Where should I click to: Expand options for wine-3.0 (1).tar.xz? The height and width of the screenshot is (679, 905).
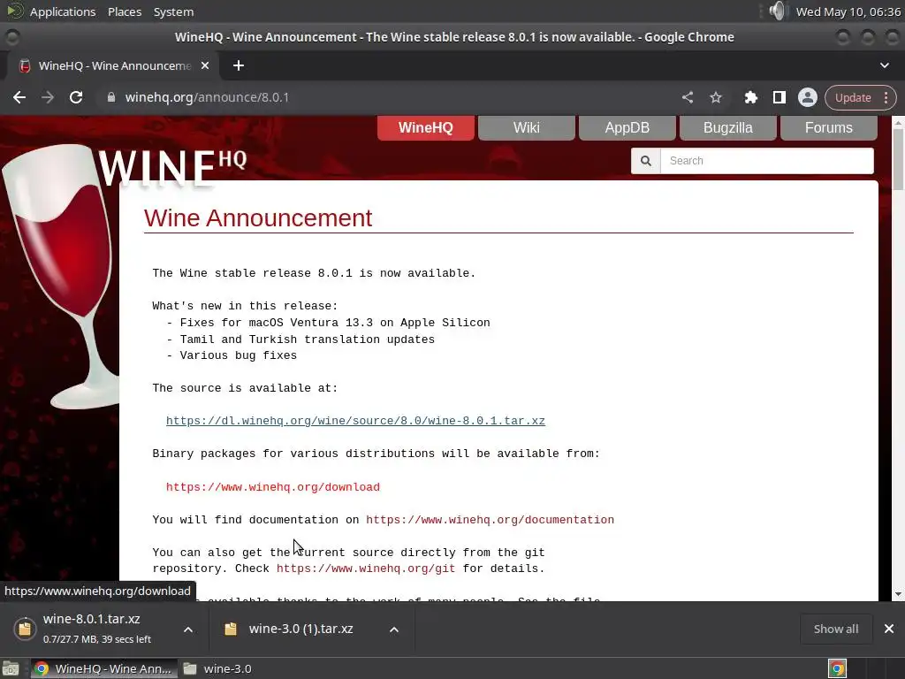click(x=394, y=629)
